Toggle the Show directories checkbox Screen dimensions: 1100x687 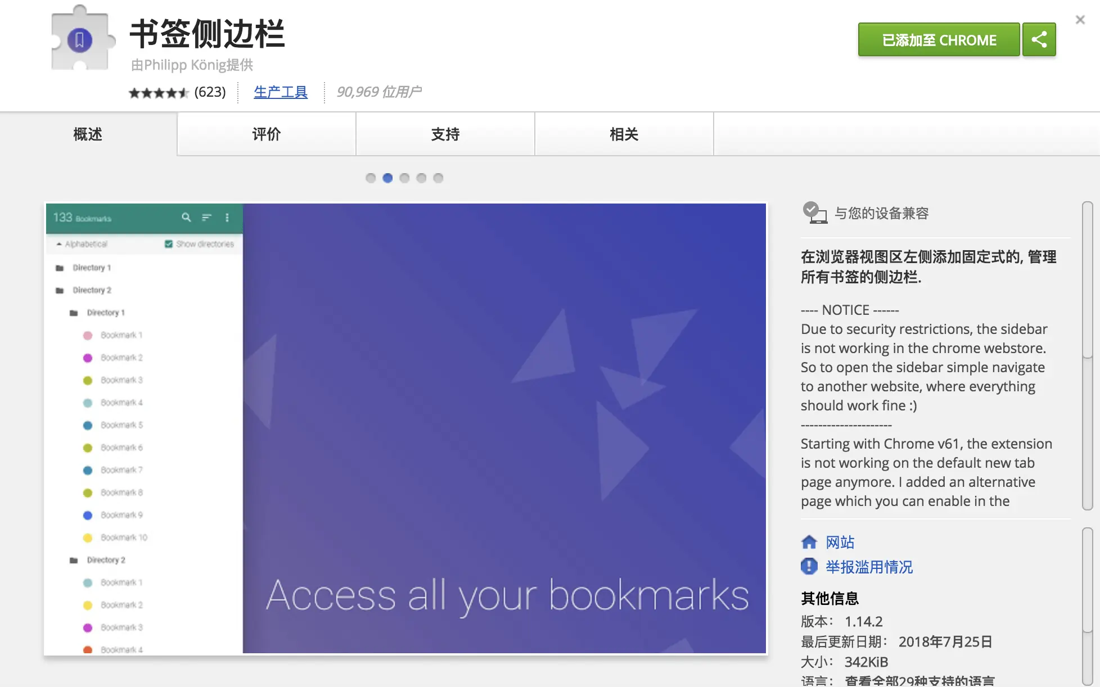click(x=169, y=244)
